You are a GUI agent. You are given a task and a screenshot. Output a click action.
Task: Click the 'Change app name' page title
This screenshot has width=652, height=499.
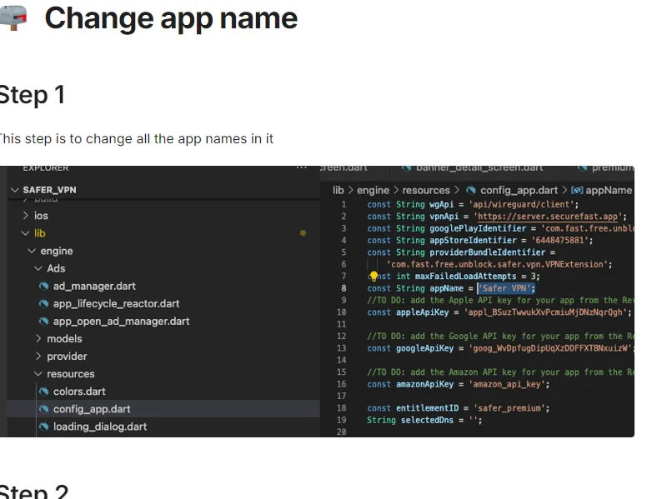tap(171, 18)
